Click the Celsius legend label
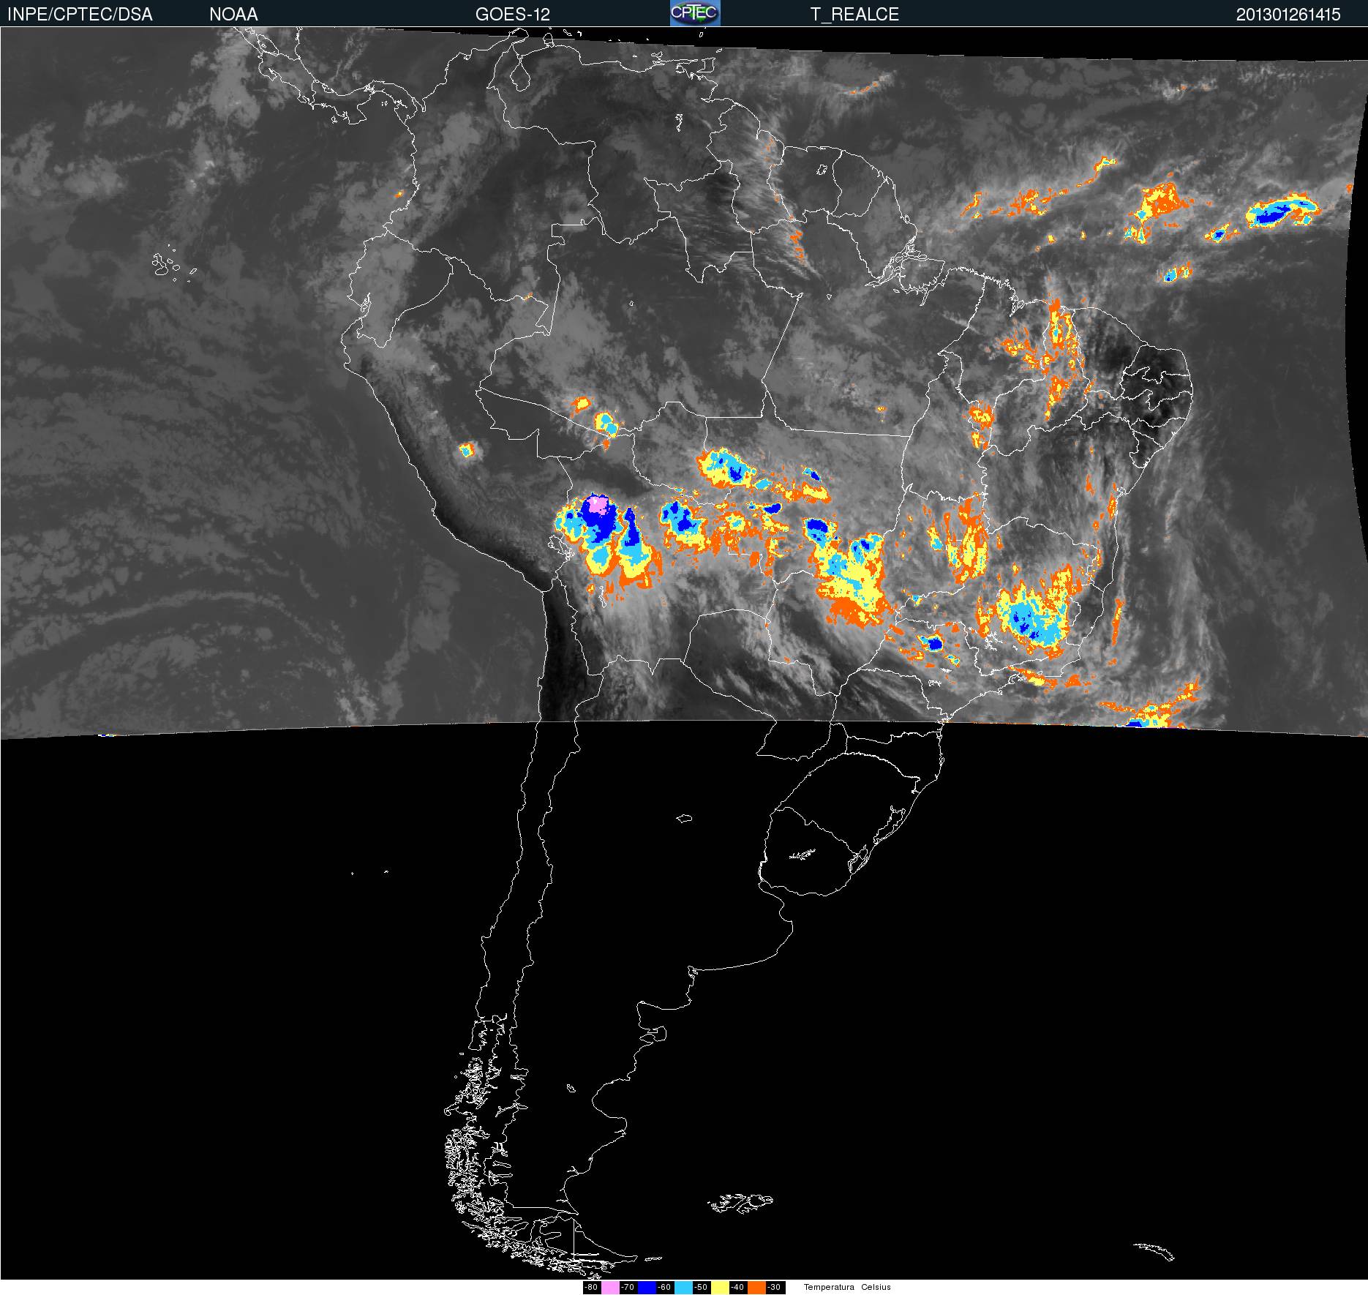This screenshot has width=1368, height=1295. [876, 1288]
